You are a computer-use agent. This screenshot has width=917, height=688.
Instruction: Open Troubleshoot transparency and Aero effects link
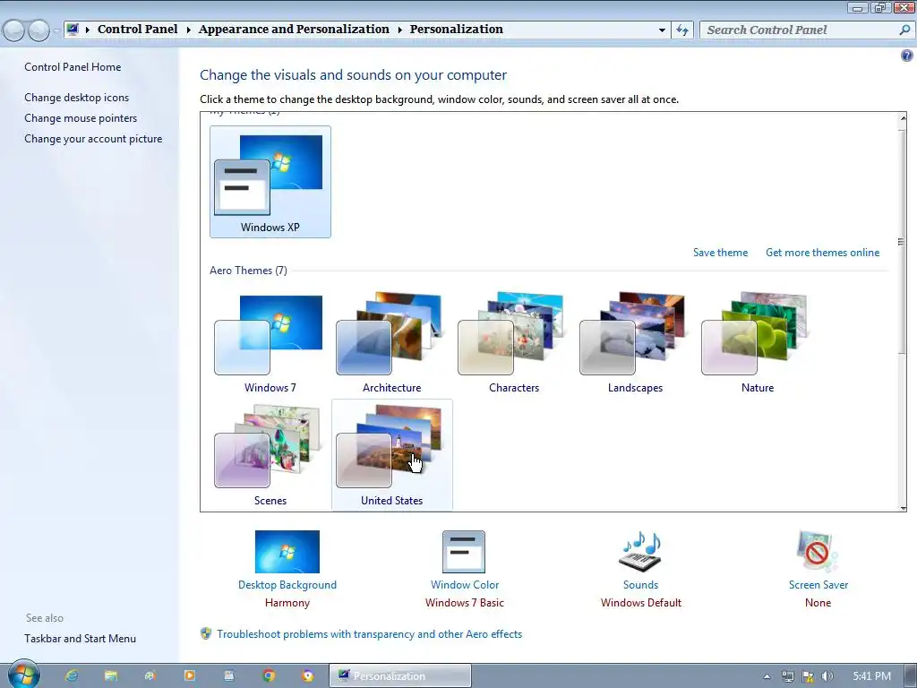369,633
